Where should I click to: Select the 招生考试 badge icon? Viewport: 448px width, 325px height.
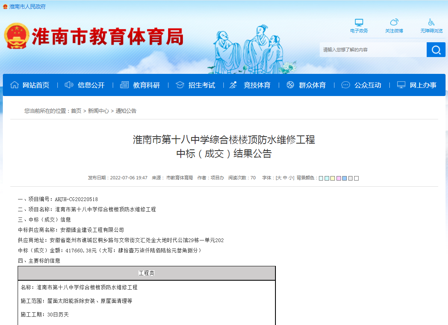click(180, 85)
